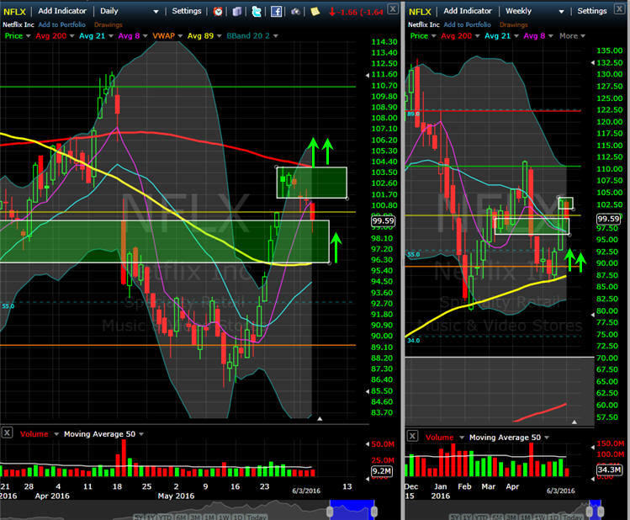Close the weekly chart volume panel
This screenshot has height=520, width=630.
(x=412, y=437)
